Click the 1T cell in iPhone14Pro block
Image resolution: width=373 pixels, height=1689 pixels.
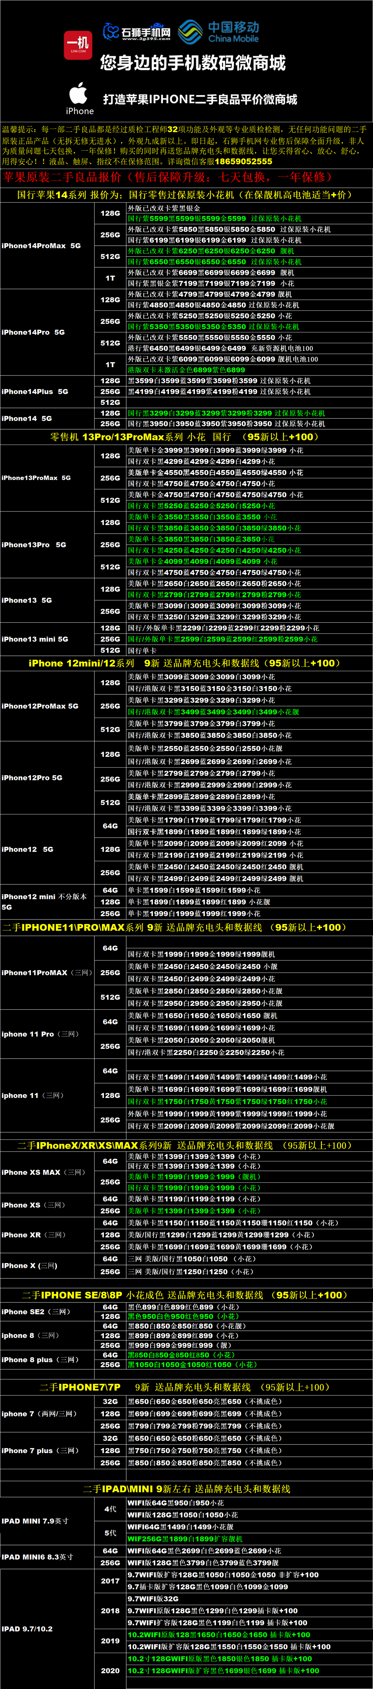pos(110,365)
